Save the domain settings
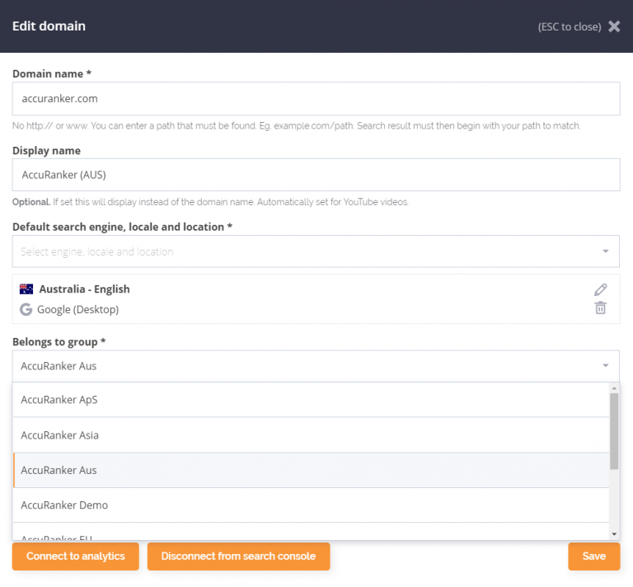This screenshot has height=587, width=633. [x=593, y=556]
